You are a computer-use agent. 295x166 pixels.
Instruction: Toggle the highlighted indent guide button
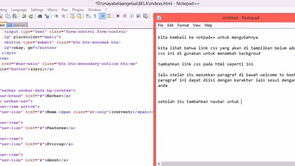click(x=102, y=16)
